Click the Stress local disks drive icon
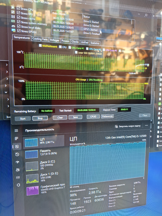Viewport: 162px width, 216px height. (x=13, y=26)
